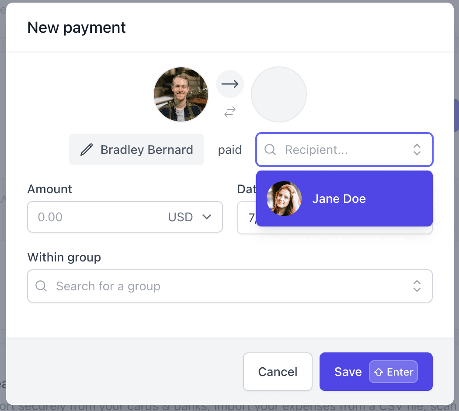
Task: Save the new payment
Action: [x=347, y=372]
